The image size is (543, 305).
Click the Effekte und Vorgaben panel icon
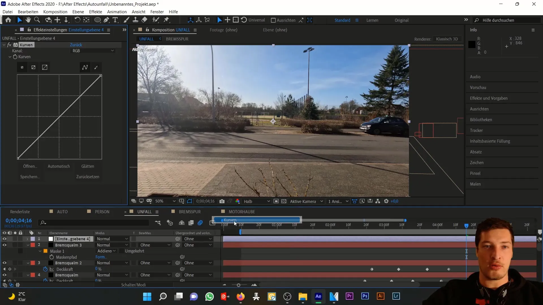(x=488, y=98)
